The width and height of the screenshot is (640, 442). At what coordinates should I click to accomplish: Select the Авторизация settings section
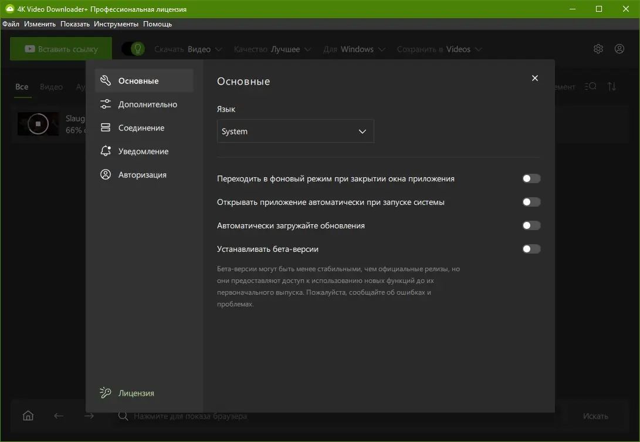144,174
